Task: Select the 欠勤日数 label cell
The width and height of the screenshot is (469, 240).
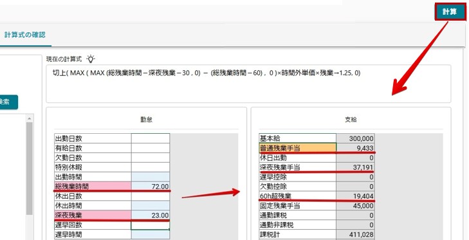Action: point(93,158)
